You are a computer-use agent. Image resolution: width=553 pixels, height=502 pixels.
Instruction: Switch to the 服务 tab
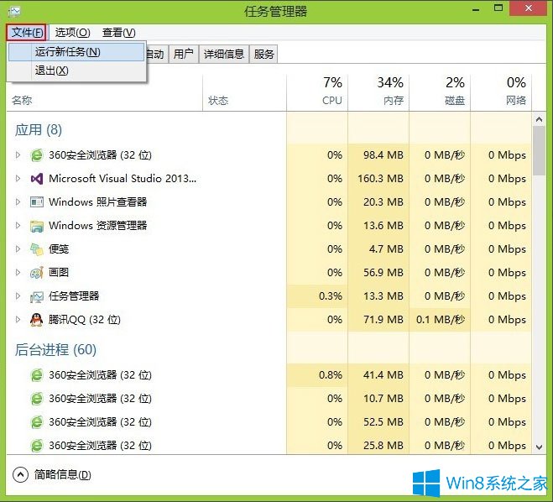(x=263, y=54)
